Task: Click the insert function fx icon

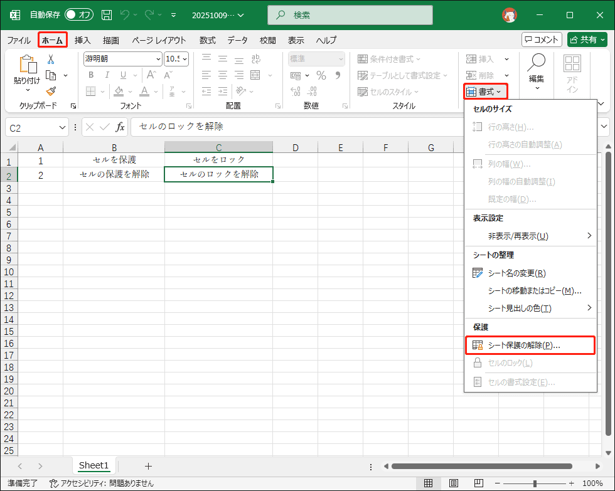Action: (120, 127)
